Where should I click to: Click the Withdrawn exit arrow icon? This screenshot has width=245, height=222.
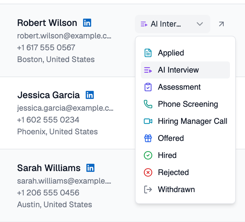click(x=148, y=189)
